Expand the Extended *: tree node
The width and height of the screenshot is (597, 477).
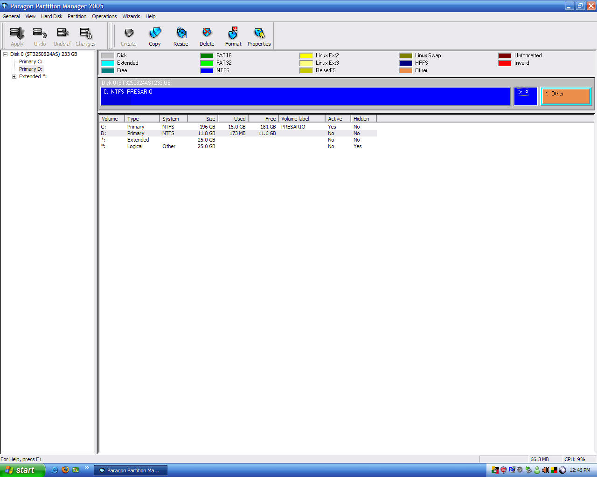tap(14, 76)
